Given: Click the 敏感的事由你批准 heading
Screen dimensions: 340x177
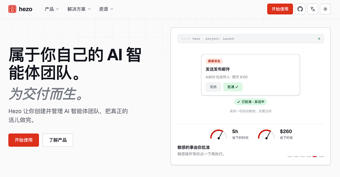Looking at the screenshot, I should click(x=194, y=147).
